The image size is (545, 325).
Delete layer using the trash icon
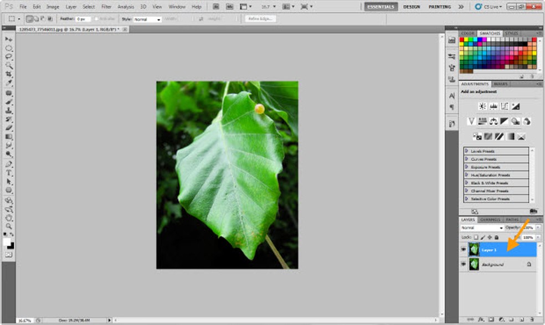tap(531, 319)
